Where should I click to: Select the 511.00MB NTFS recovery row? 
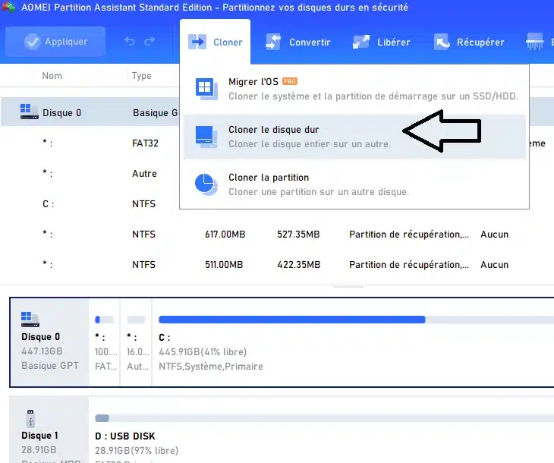pyautogui.click(x=277, y=265)
